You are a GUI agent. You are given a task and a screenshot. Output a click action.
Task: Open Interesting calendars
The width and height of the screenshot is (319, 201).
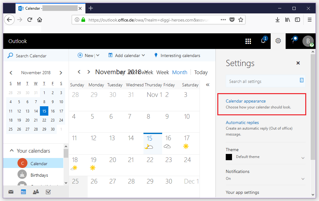177,55
